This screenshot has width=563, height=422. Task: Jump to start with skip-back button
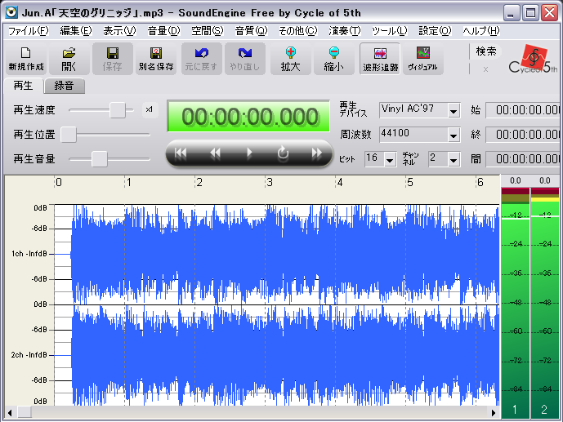181,153
